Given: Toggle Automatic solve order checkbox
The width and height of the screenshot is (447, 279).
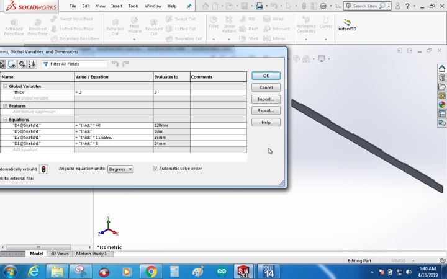Looking at the screenshot, I should (x=155, y=169).
